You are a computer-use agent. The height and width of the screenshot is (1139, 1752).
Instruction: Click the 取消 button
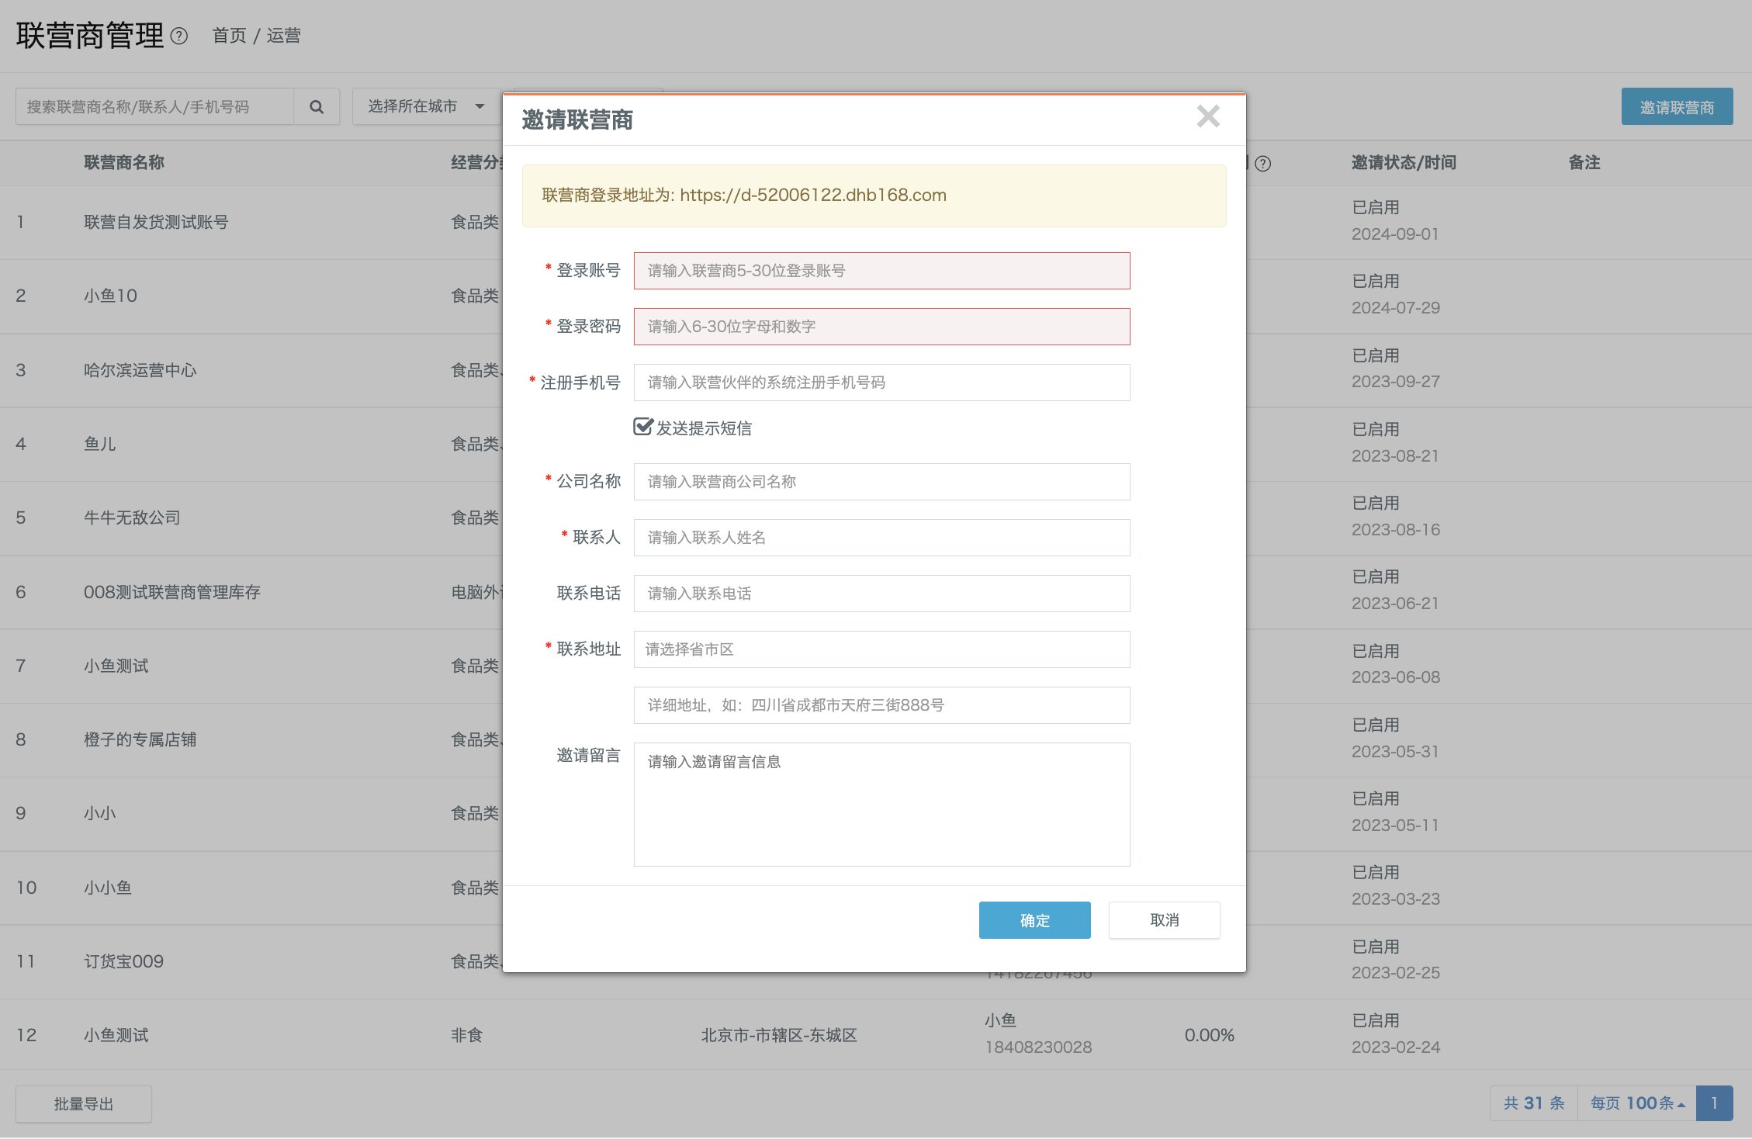click(x=1164, y=920)
